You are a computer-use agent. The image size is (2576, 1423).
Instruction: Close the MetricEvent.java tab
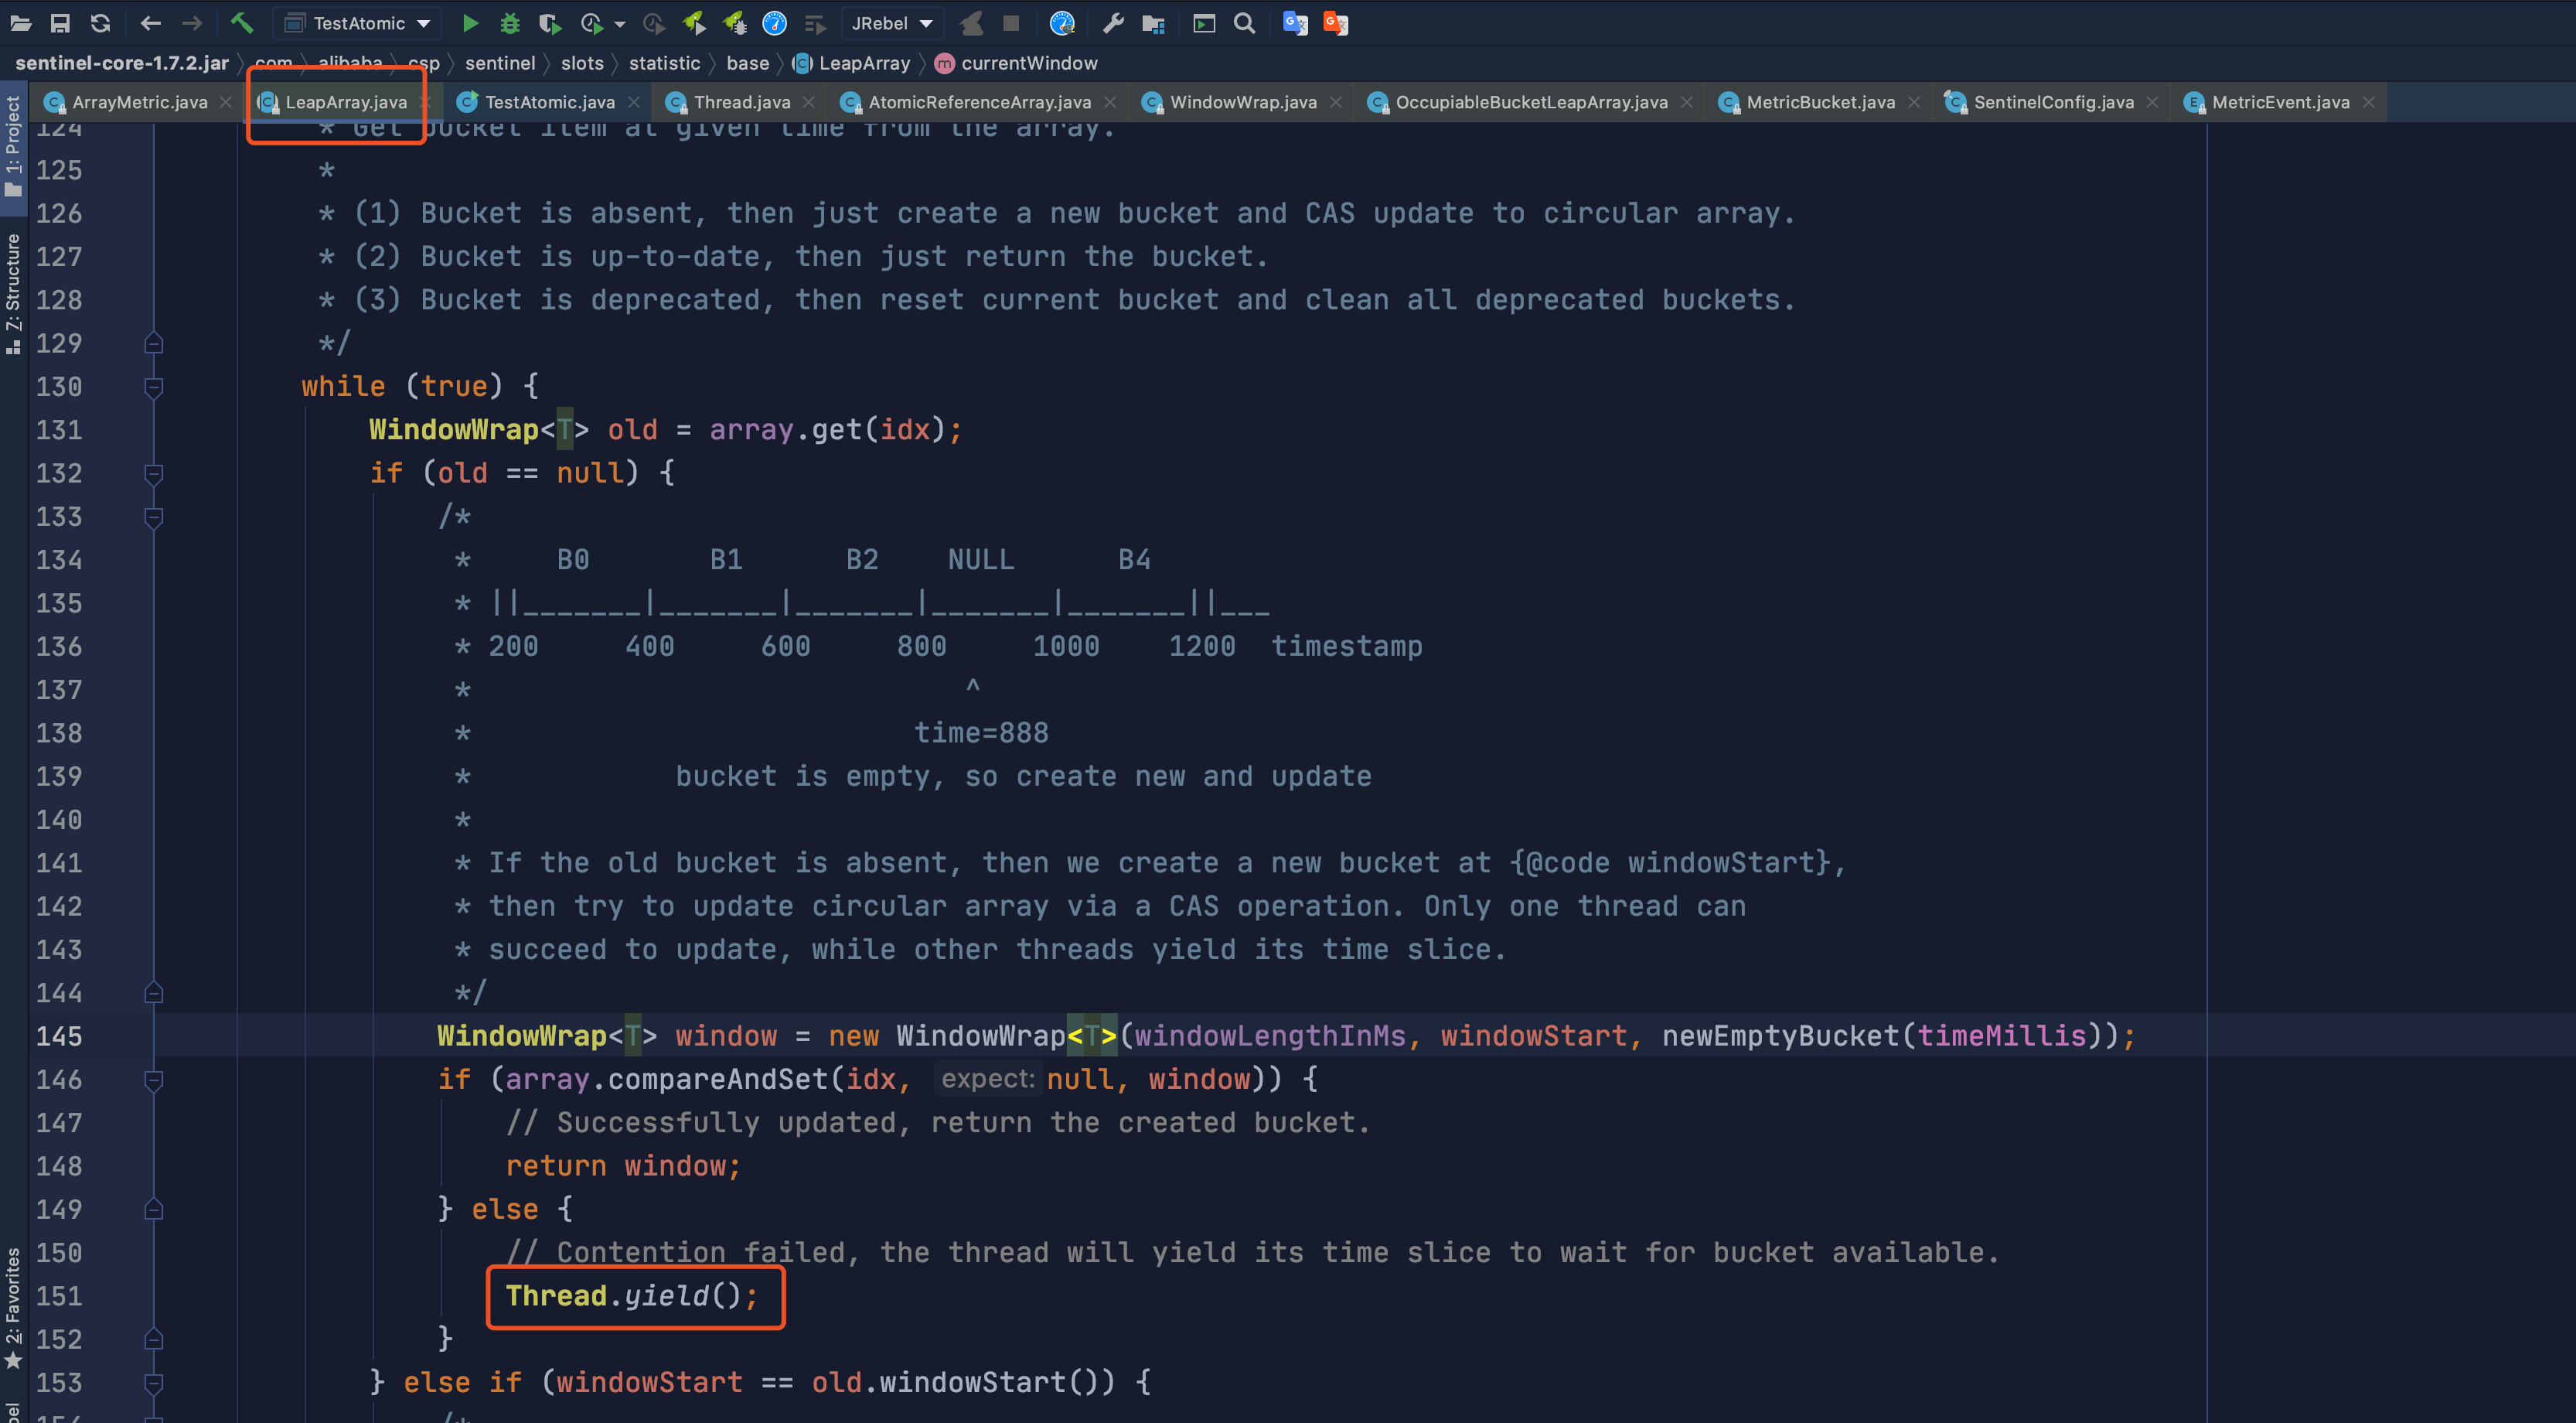point(2369,102)
